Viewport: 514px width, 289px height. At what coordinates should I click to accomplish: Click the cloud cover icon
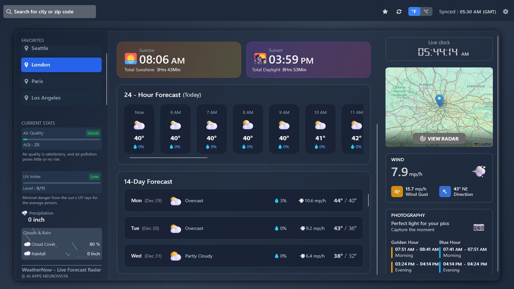pos(27,244)
